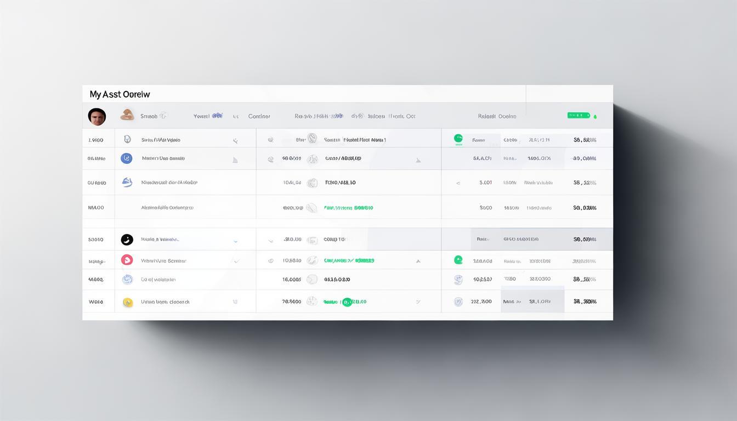Select the black circle asset icon
The width and height of the screenshot is (737, 421).
click(x=127, y=240)
